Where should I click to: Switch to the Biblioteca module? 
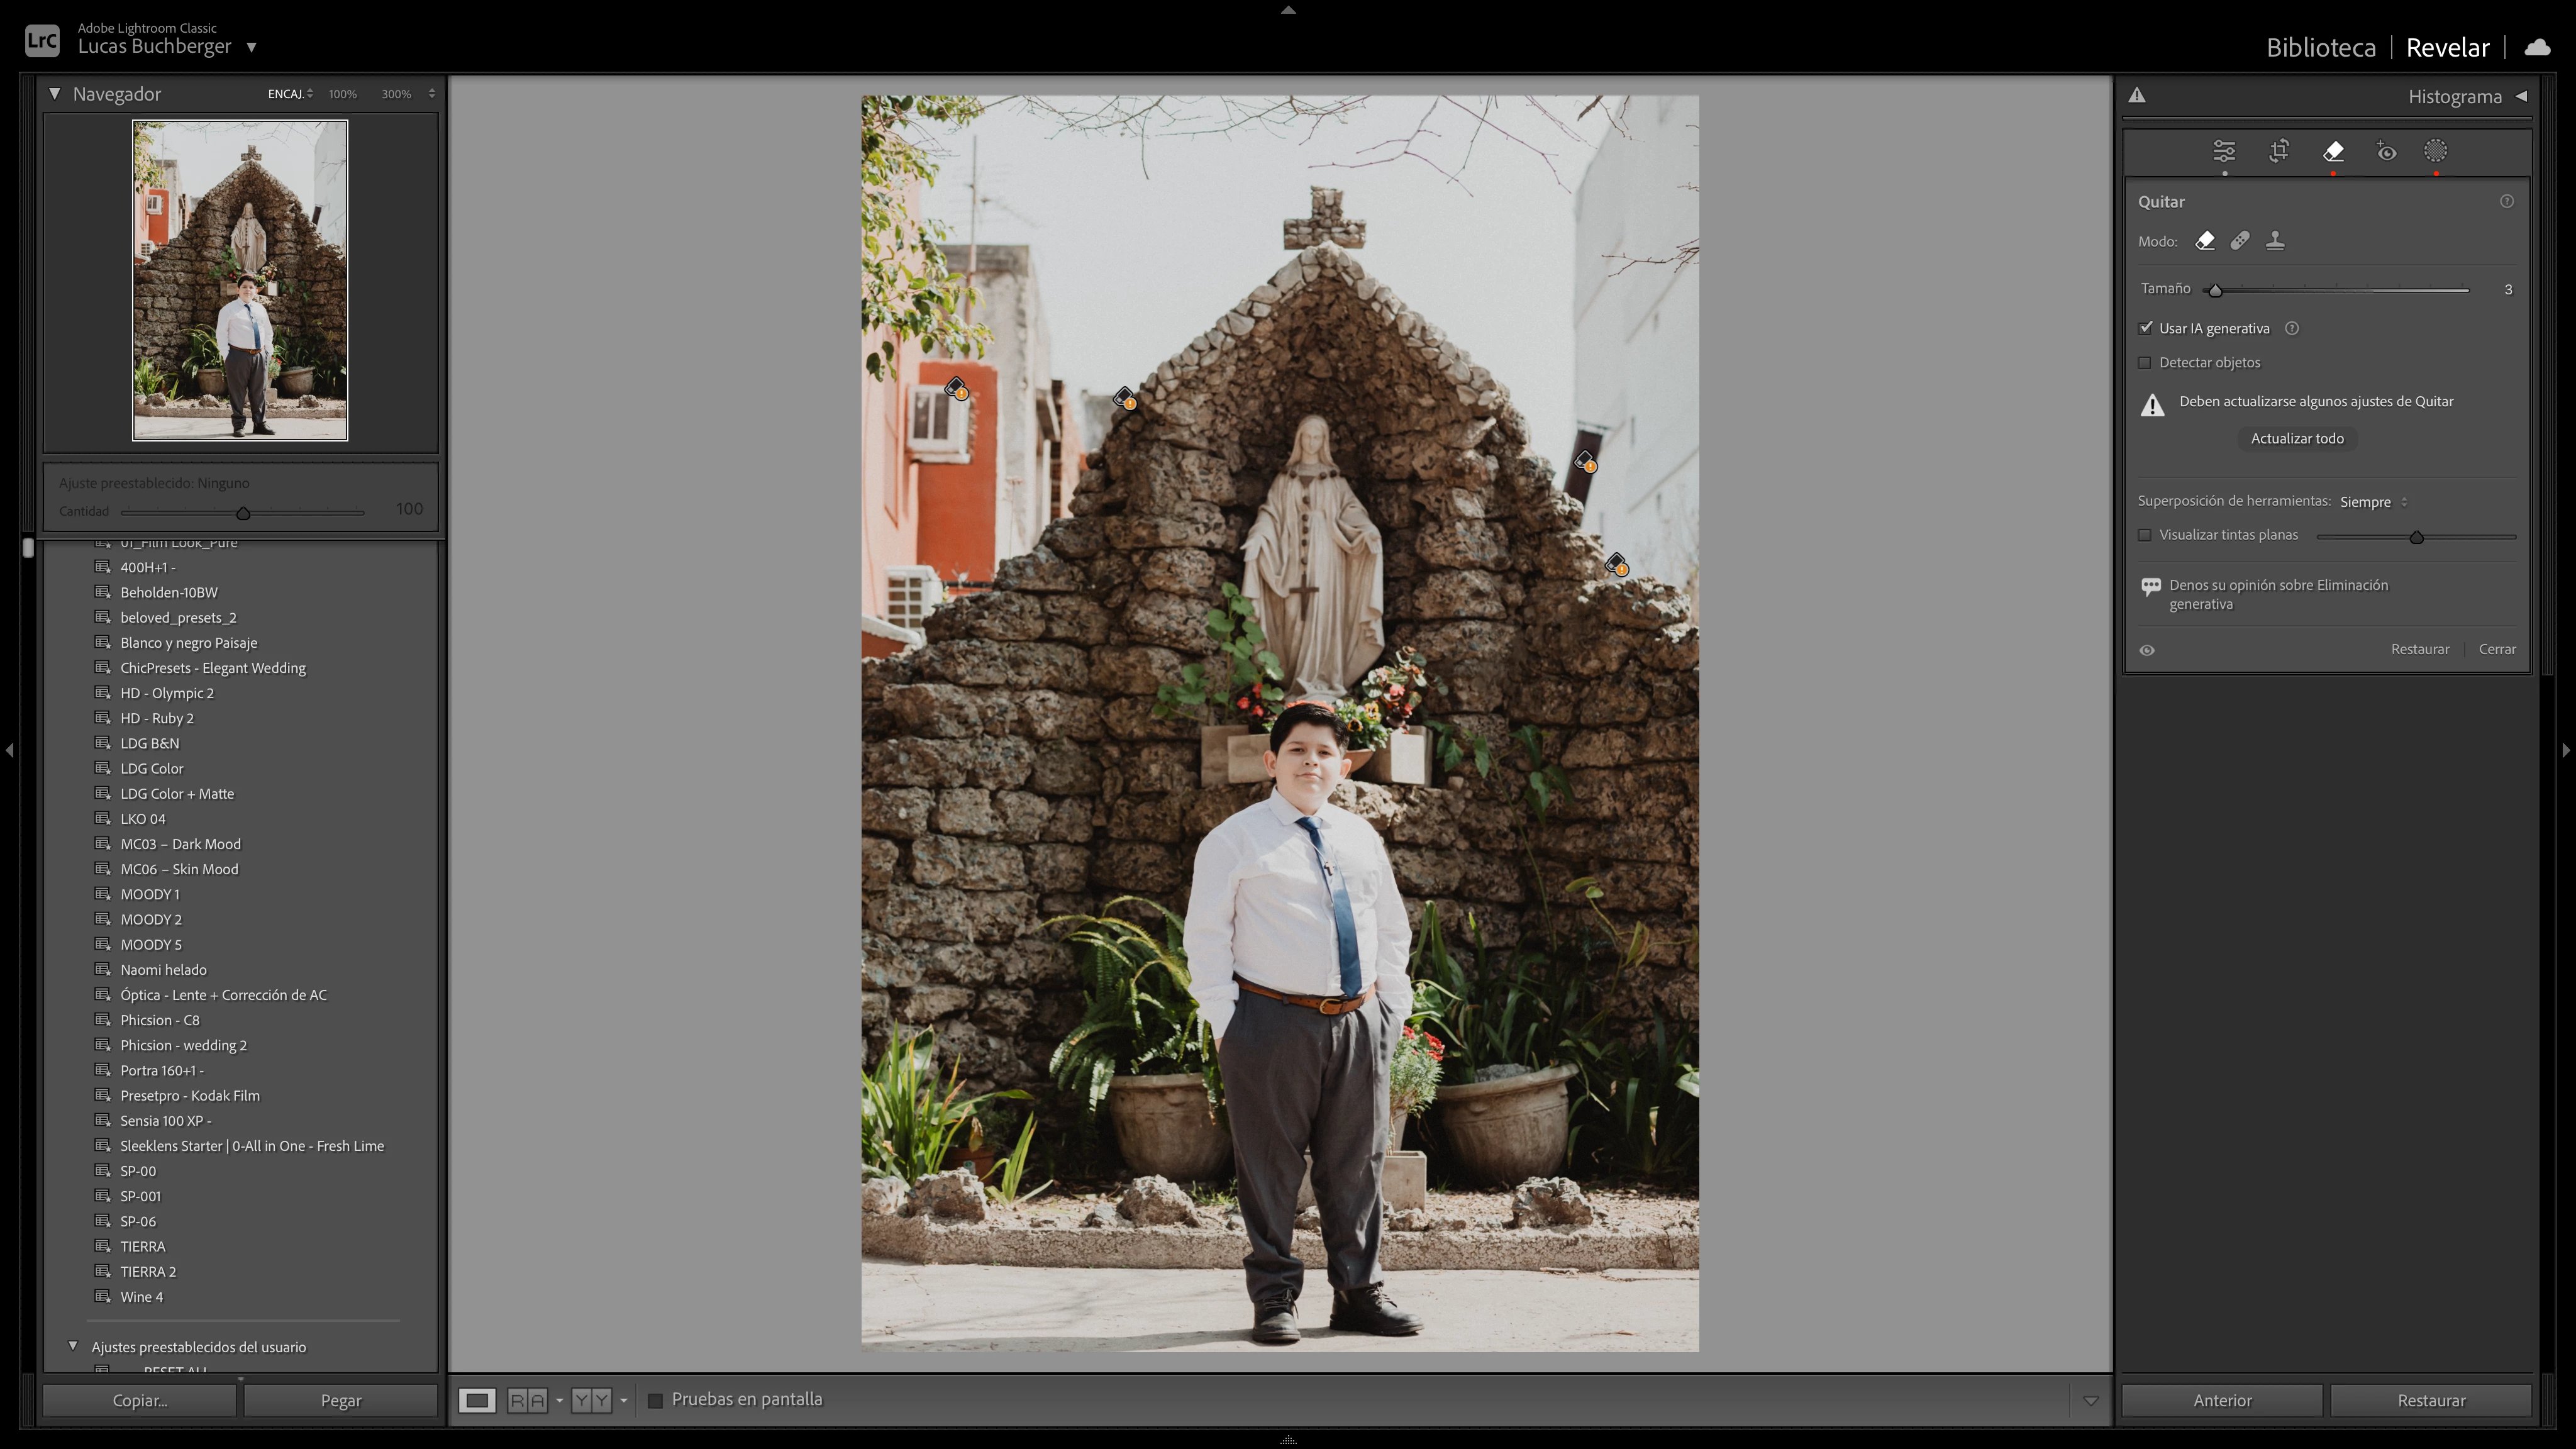2320,47
